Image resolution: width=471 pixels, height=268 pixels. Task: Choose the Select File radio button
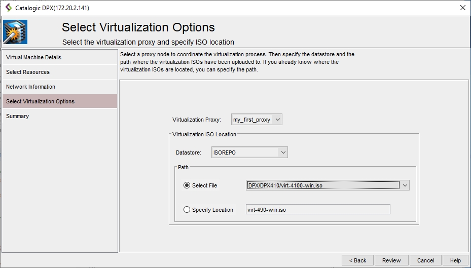187,185
